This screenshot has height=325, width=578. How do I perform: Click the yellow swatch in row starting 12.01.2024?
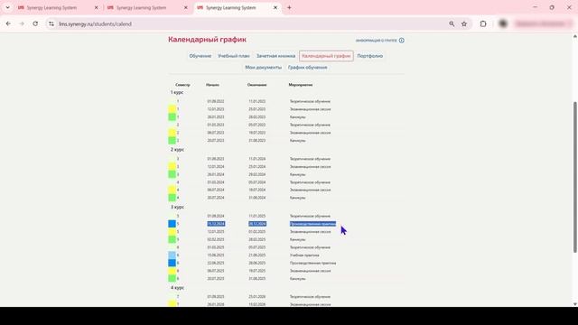click(x=172, y=166)
